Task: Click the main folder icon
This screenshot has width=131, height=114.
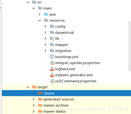Action: [40, 8]
